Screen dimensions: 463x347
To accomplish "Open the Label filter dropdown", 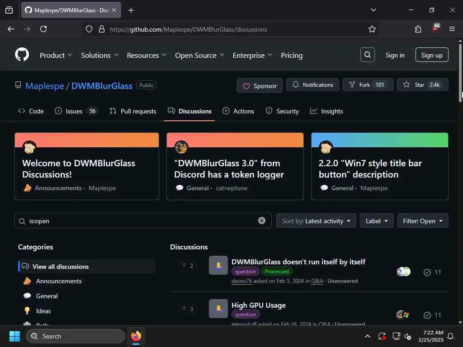I will 377,220.
